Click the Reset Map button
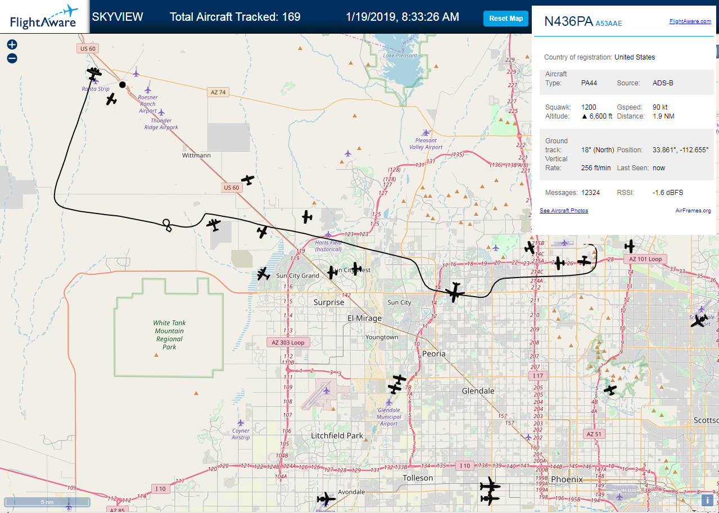 point(506,19)
